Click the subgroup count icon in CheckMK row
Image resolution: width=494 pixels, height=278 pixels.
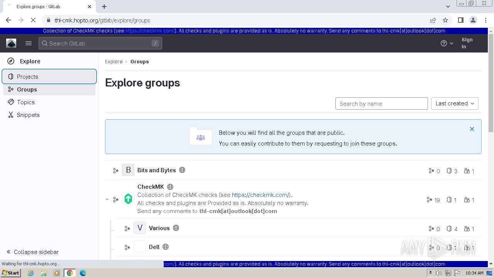tap(429, 200)
